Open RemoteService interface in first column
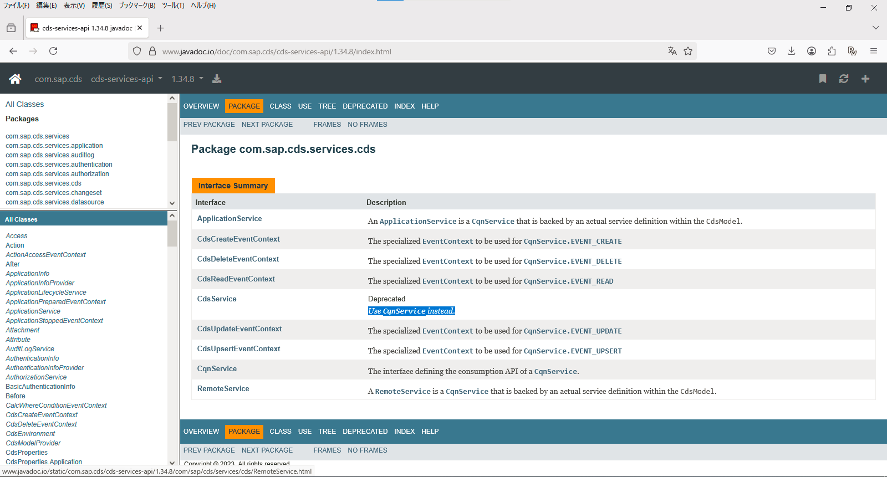887x477 pixels. pyautogui.click(x=223, y=388)
